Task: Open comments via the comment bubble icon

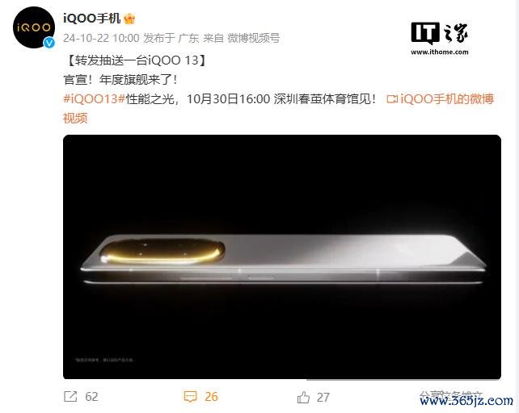Action: (190, 397)
